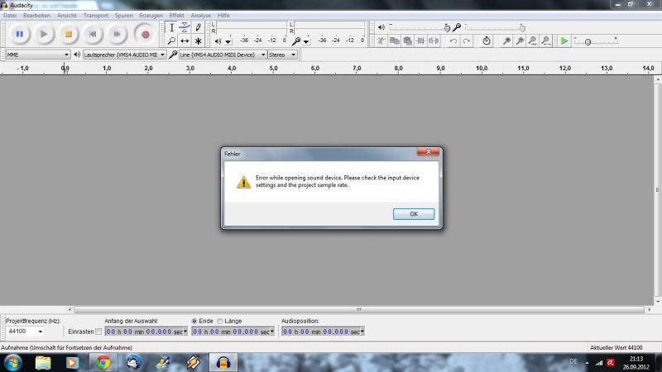Open the Effekt menu
Screen dimensions: 662x372
click(176, 16)
